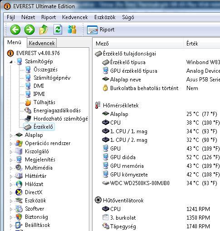Expand the Szoftver tree node

click(x=11, y=209)
